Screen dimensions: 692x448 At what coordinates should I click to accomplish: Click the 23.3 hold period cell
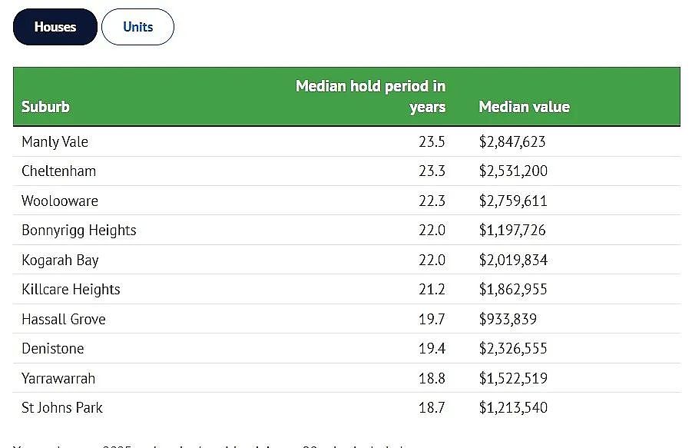(432, 171)
